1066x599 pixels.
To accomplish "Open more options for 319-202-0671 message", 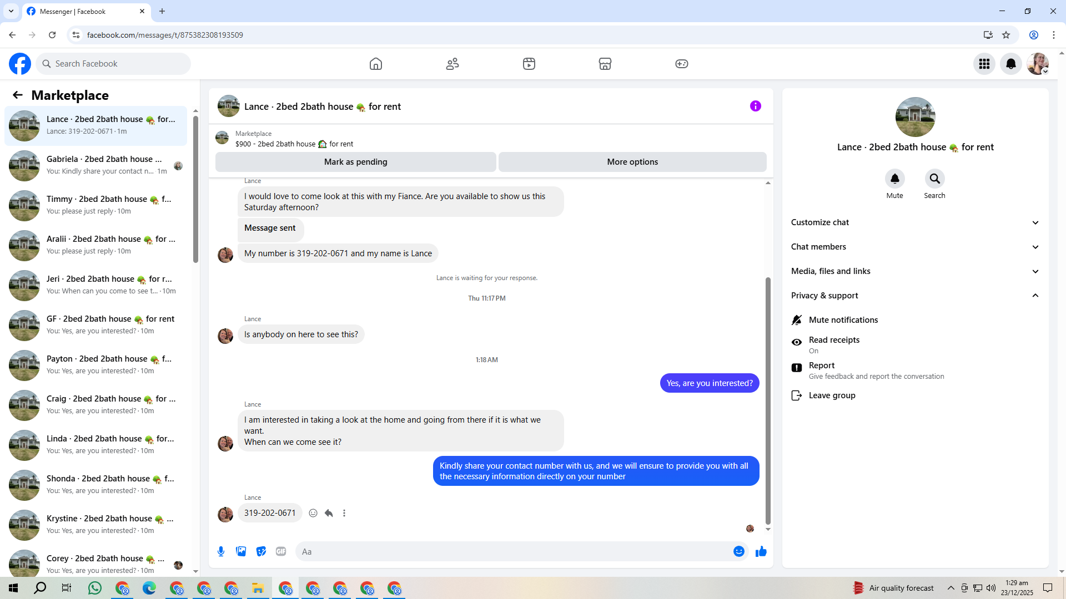I will pyautogui.click(x=344, y=513).
